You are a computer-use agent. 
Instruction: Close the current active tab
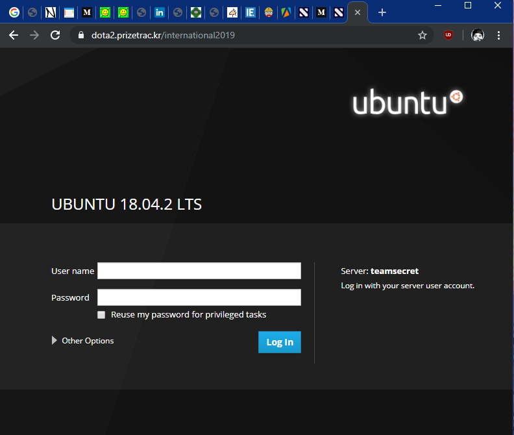click(x=358, y=12)
